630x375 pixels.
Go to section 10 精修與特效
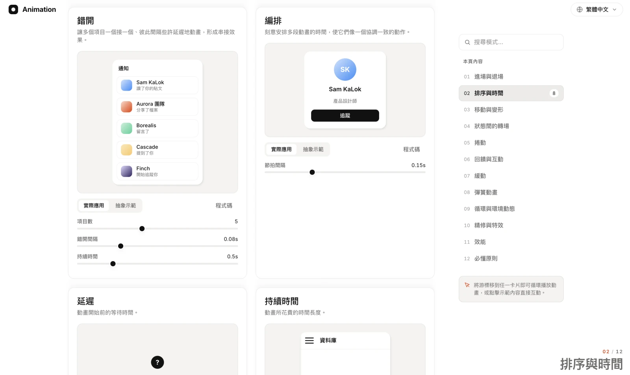coord(511,226)
